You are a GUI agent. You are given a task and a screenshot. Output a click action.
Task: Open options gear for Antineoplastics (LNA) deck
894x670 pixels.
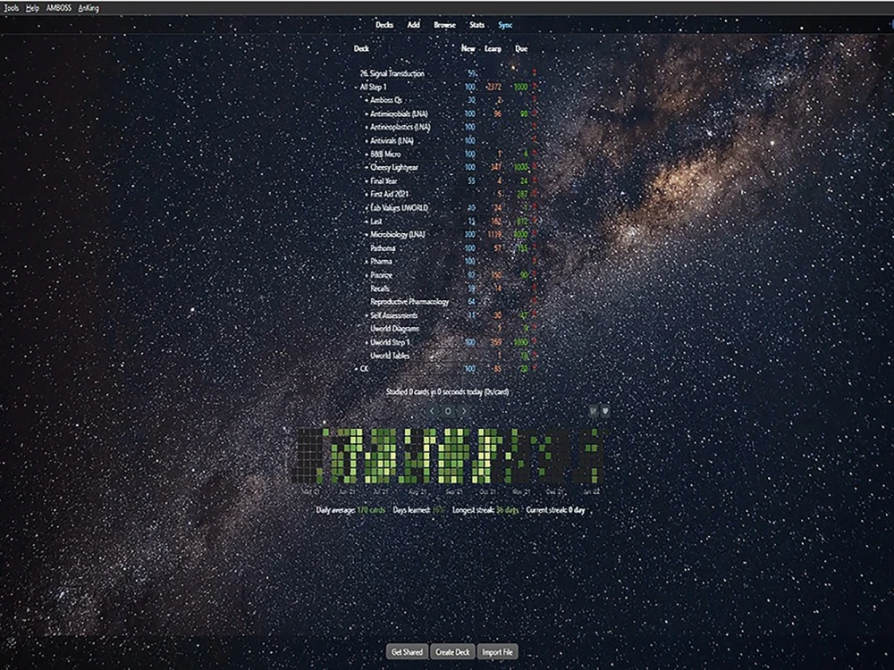[535, 127]
